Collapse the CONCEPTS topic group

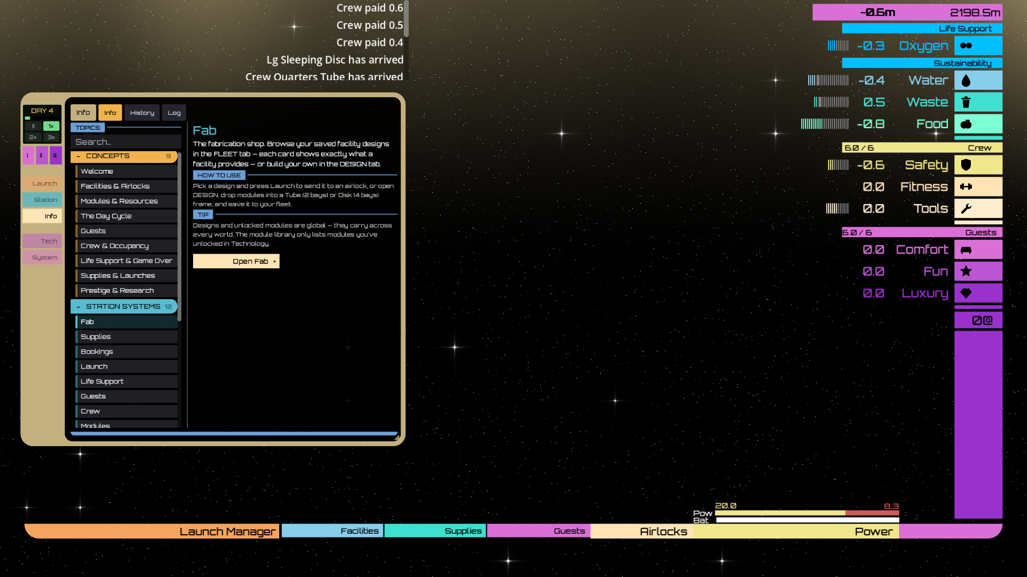point(124,156)
